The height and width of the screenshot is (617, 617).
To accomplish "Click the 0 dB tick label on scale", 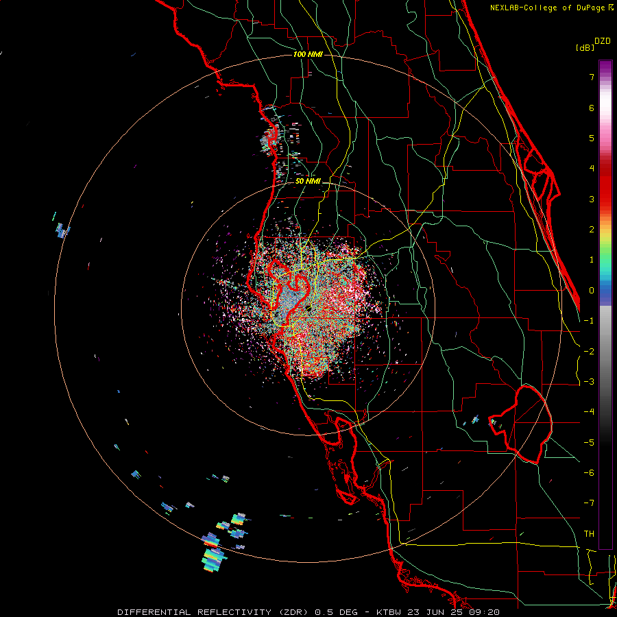I will [592, 291].
